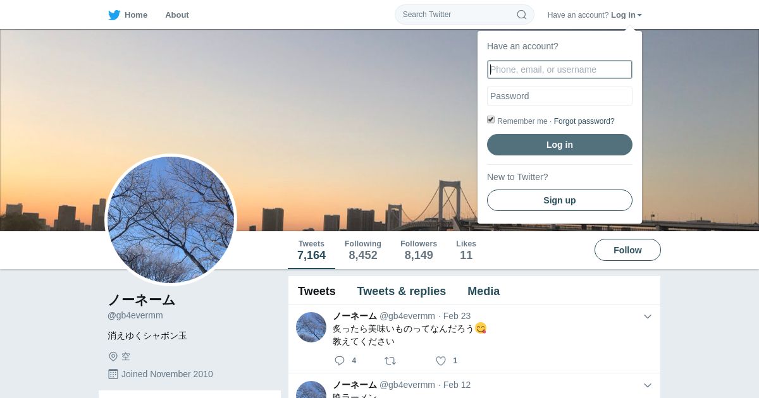Open the About menu item
The width and height of the screenshot is (759, 398).
tap(177, 15)
